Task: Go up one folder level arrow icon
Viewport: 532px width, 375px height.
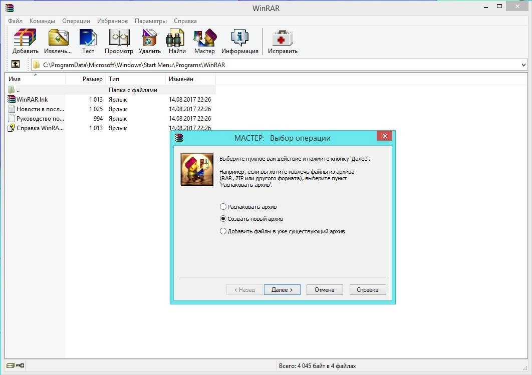Action: (x=15, y=64)
